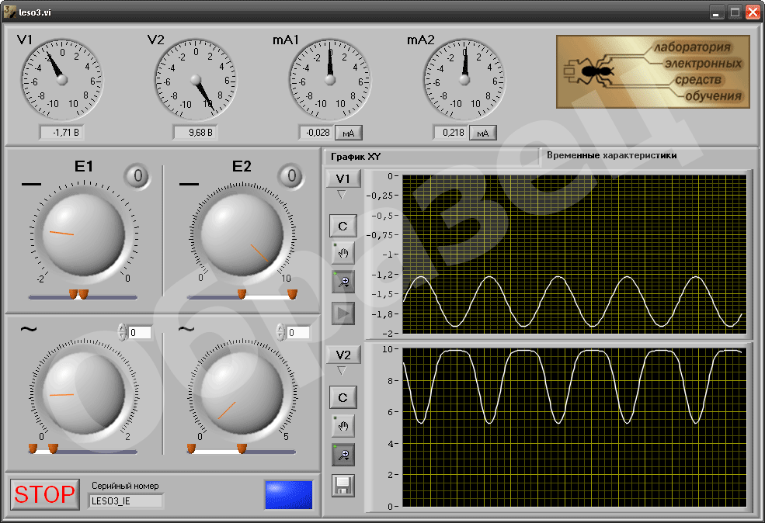Click the V2 channel button
This screenshot has width=765, height=523.
pos(343,355)
